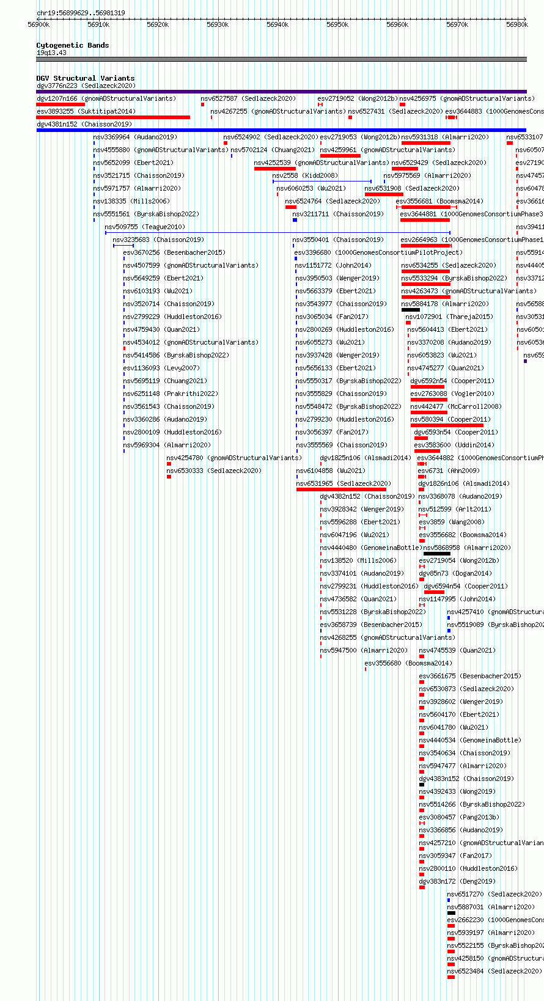This screenshot has width=544, height=1001.
Task: Open esv3893255 (Suktitipat2014) variant
Action: pyautogui.click(x=86, y=111)
